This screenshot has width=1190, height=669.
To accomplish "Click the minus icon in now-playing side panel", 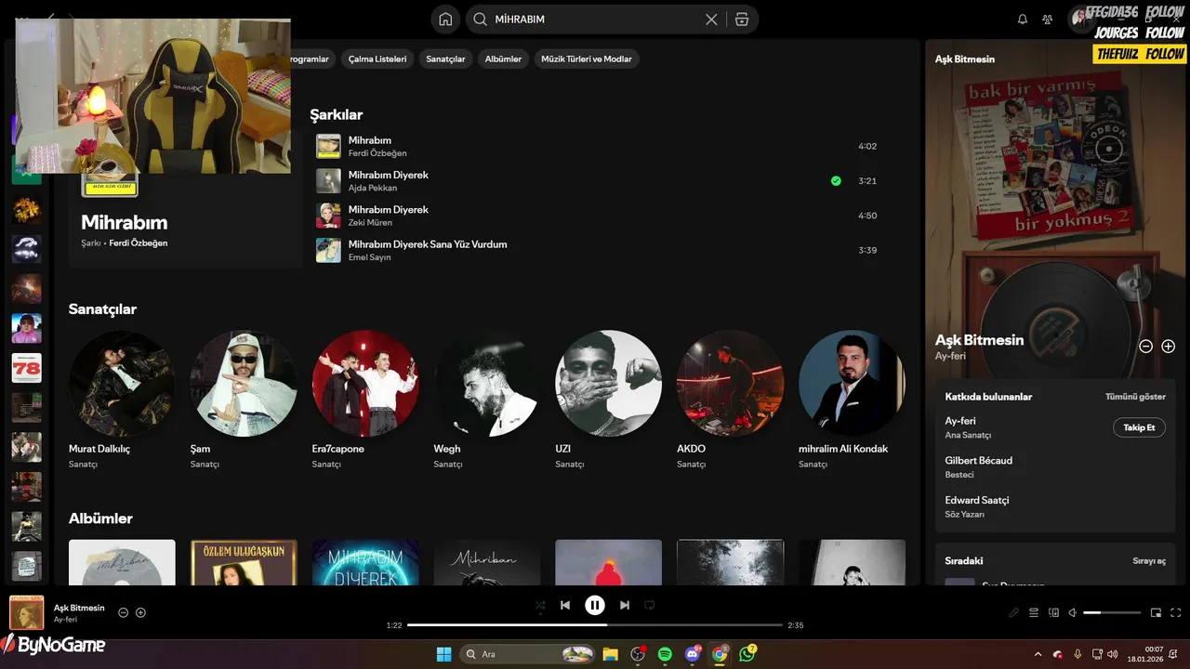I will tap(1146, 346).
